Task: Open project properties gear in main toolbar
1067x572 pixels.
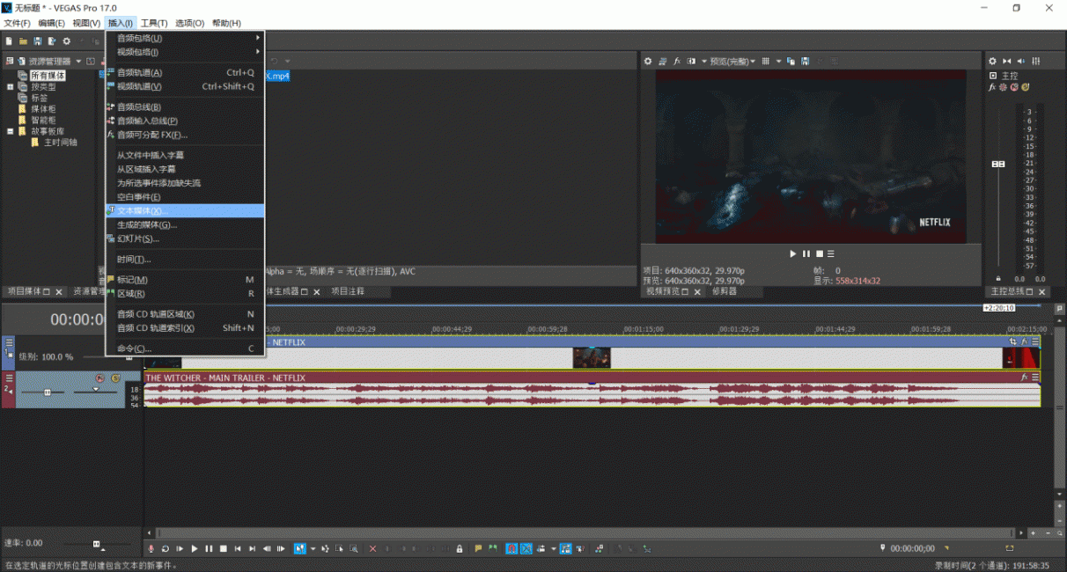Action: [x=66, y=40]
